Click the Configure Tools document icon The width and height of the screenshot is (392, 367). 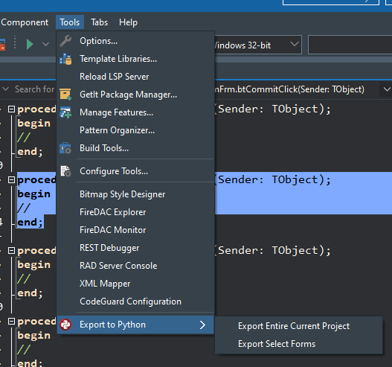65,171
